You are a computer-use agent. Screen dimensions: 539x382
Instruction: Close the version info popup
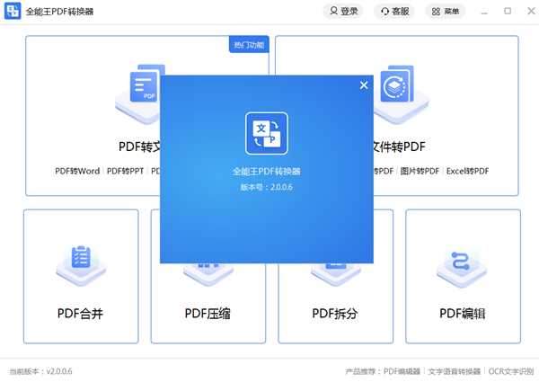pyautogui.click(x=364, y=85)
